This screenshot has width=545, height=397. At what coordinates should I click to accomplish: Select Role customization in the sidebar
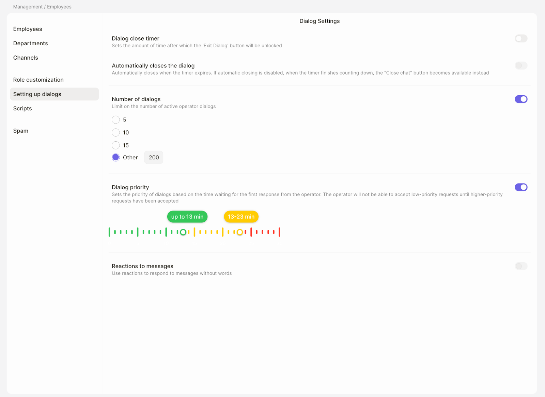[x=38, y=80]
